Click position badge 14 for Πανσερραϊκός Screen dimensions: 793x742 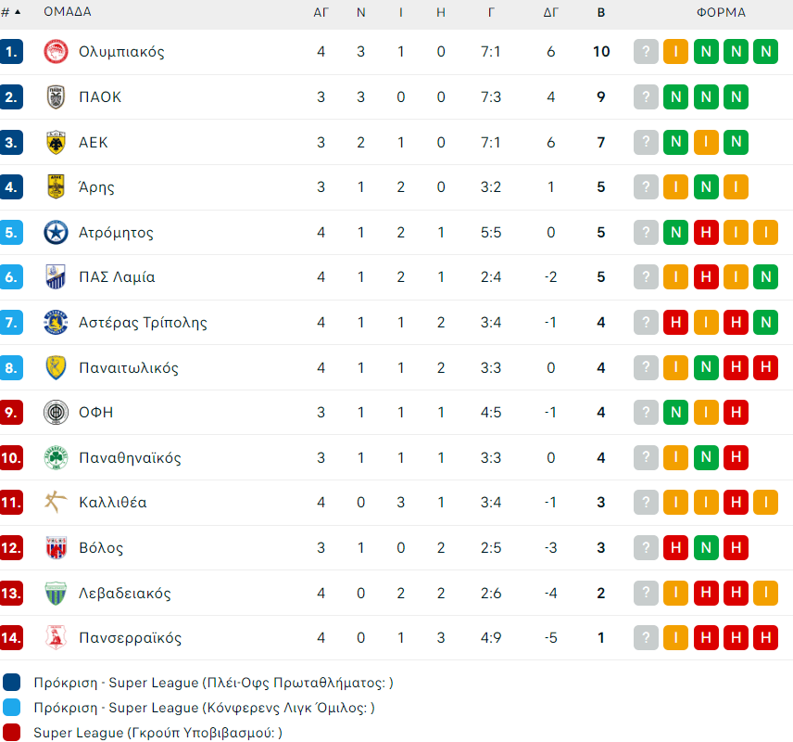point(12,638)
